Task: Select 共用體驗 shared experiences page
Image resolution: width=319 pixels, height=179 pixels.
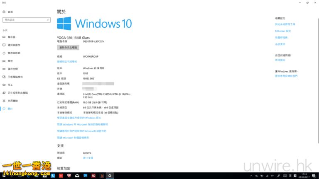Action: click(x=12, y=101)
